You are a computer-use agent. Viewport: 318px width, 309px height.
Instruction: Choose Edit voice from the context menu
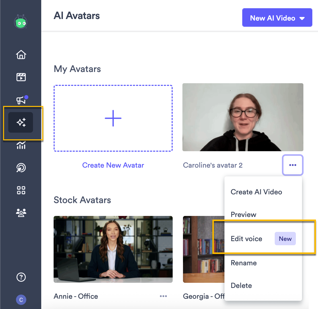pyautogui.click(x=246, y=239)
